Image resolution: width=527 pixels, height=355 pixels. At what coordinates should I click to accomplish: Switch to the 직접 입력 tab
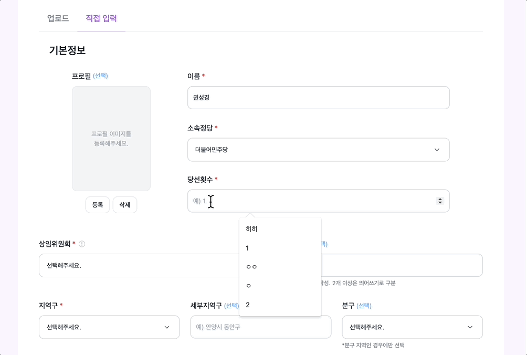click(x=101, y=18)
